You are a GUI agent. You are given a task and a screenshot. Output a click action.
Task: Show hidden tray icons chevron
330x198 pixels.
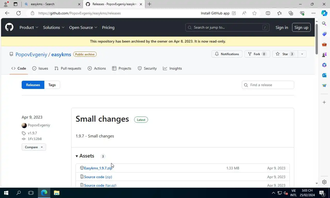274,193
